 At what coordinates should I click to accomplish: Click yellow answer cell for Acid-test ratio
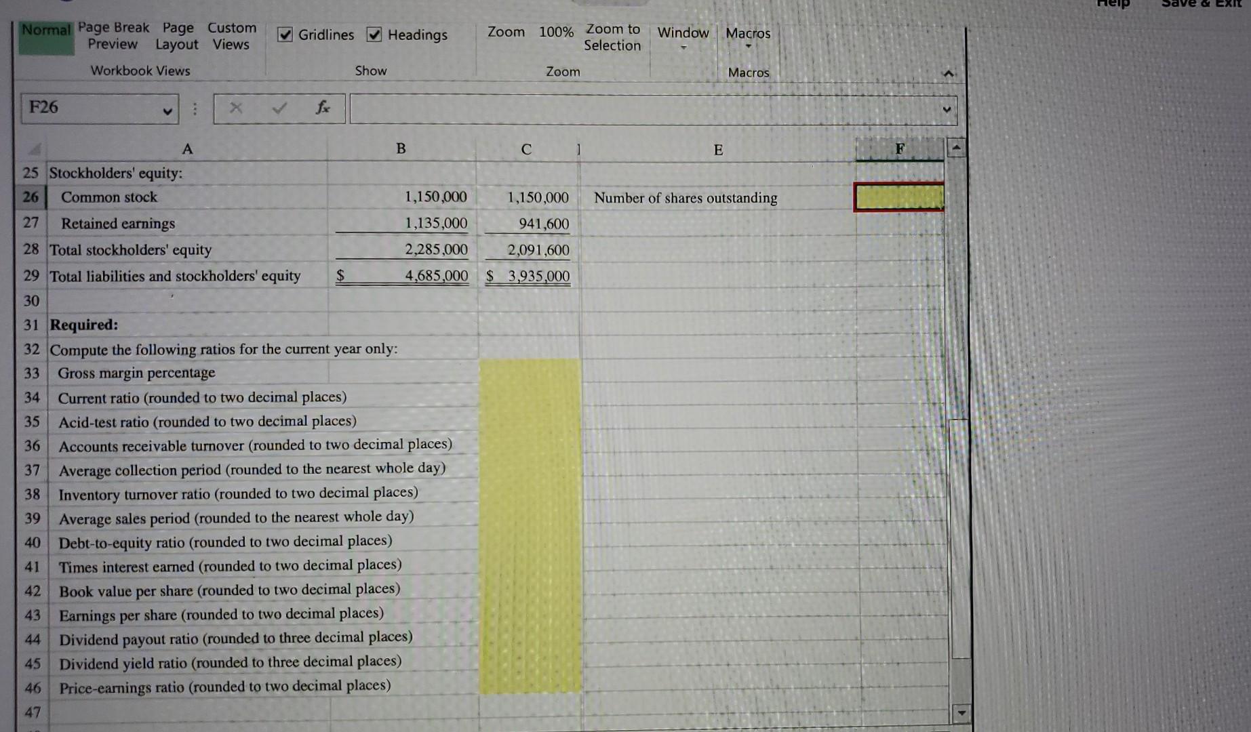(x=530, y=422)
